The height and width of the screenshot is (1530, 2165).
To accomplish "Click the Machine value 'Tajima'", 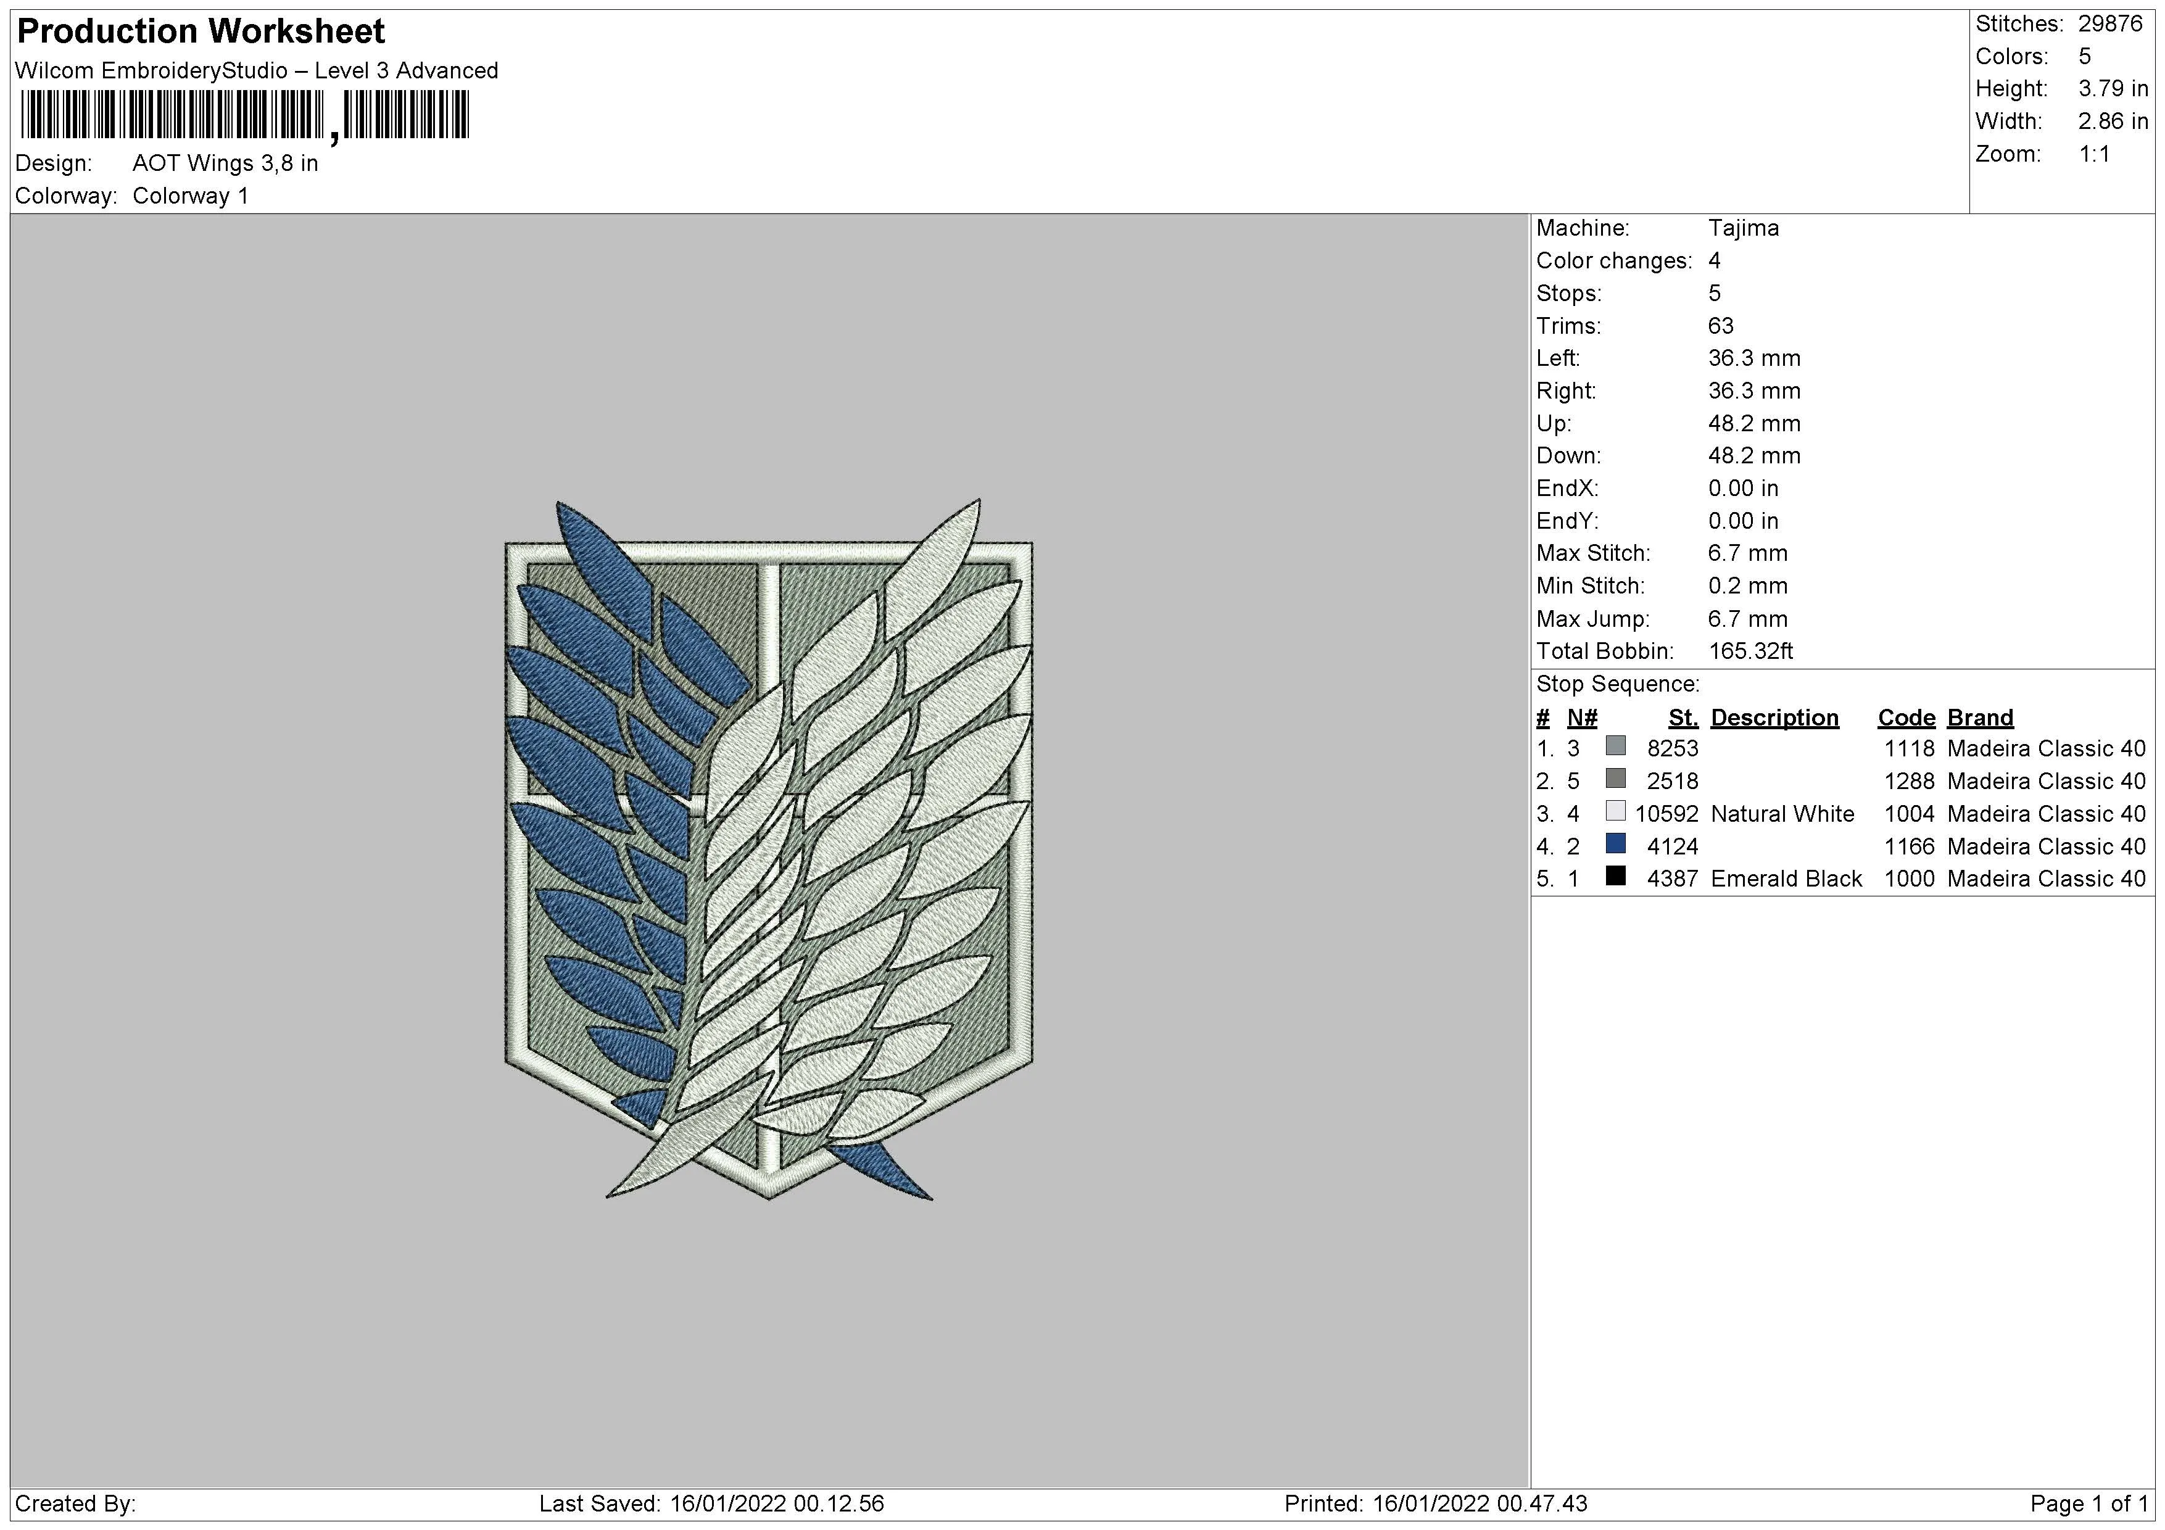I will (1744, 228).
